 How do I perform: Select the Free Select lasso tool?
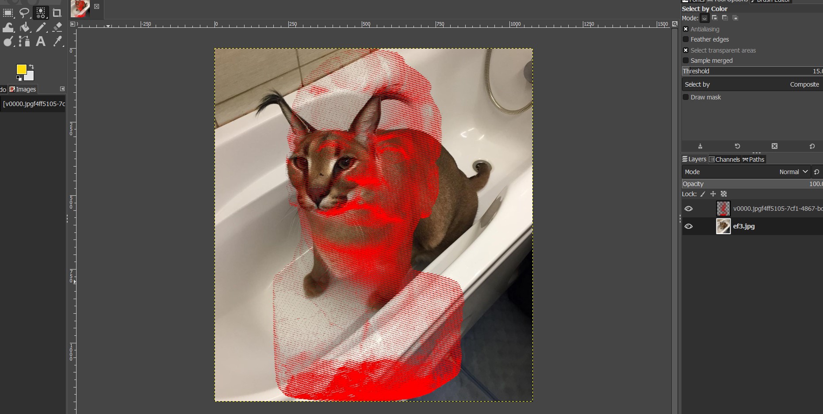tap(24, 13)
